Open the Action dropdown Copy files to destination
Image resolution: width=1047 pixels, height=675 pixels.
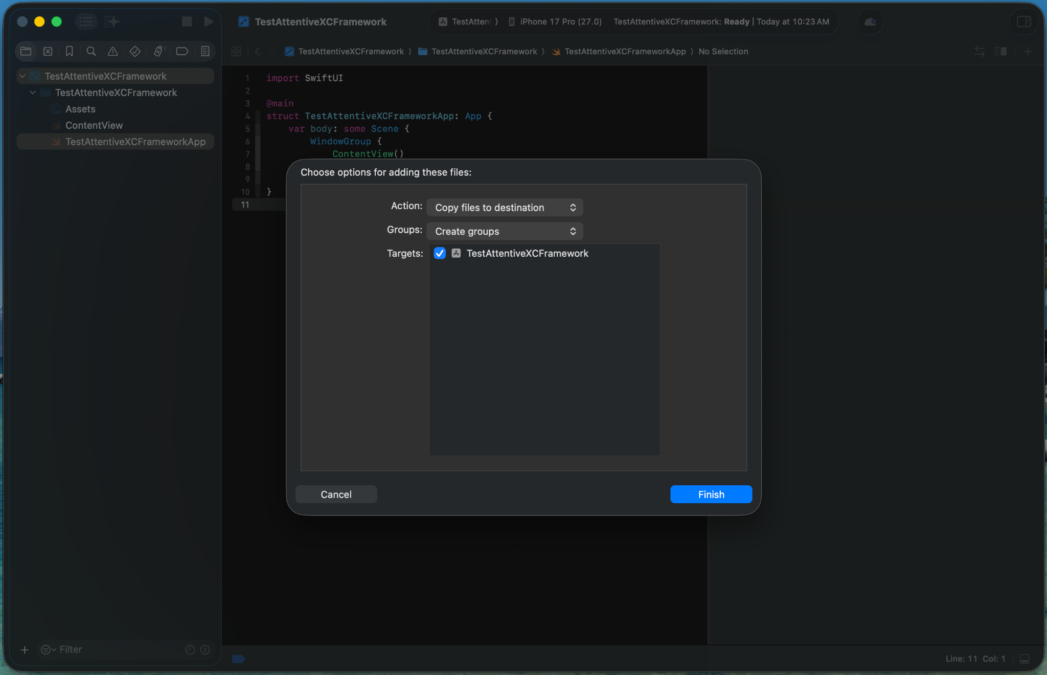pyautogui.click(x=505, y=208)
